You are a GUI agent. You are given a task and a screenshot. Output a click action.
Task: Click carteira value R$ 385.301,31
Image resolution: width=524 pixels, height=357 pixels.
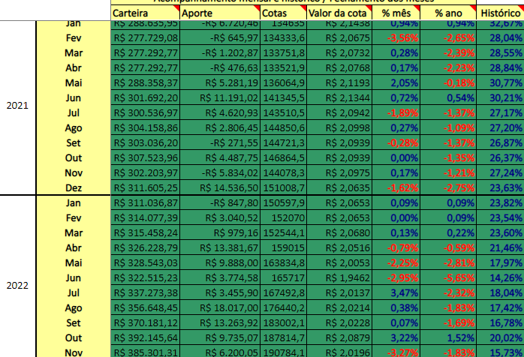pos(146,352)
